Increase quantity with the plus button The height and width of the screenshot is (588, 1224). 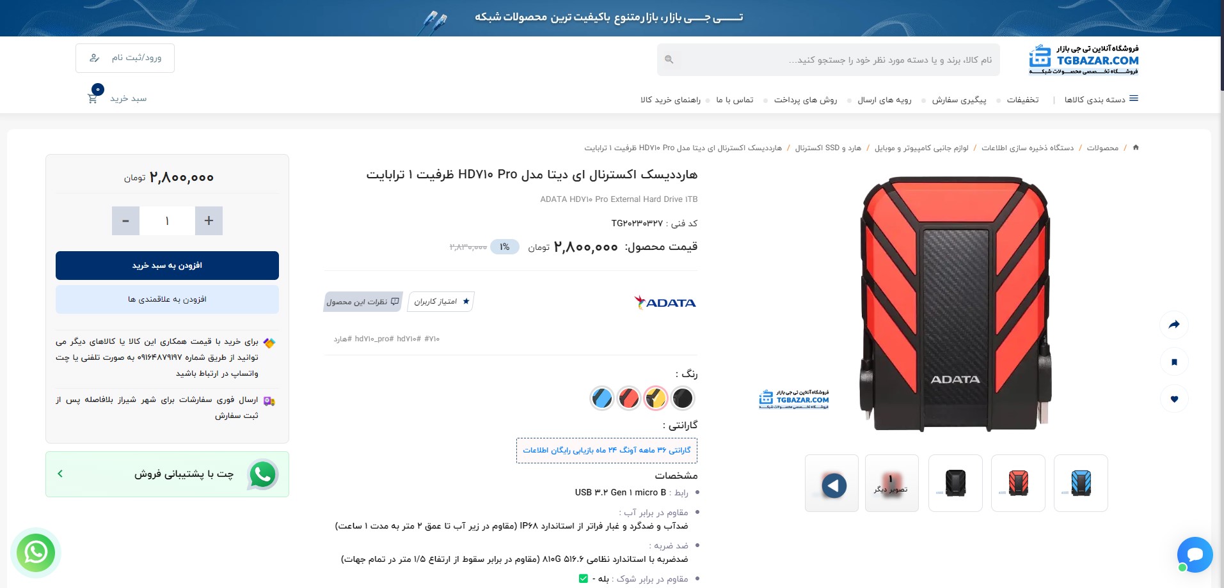click(x=209, y=220)
